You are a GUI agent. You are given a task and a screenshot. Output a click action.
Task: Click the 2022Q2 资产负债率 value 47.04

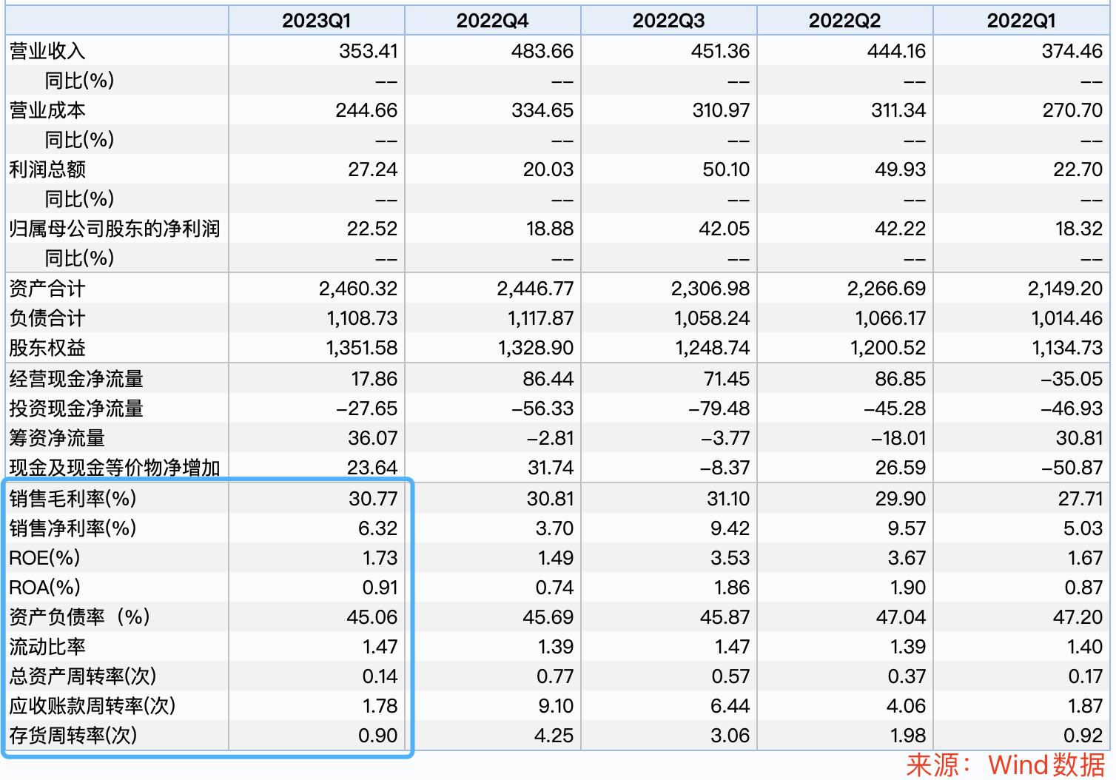pos(900,617)
